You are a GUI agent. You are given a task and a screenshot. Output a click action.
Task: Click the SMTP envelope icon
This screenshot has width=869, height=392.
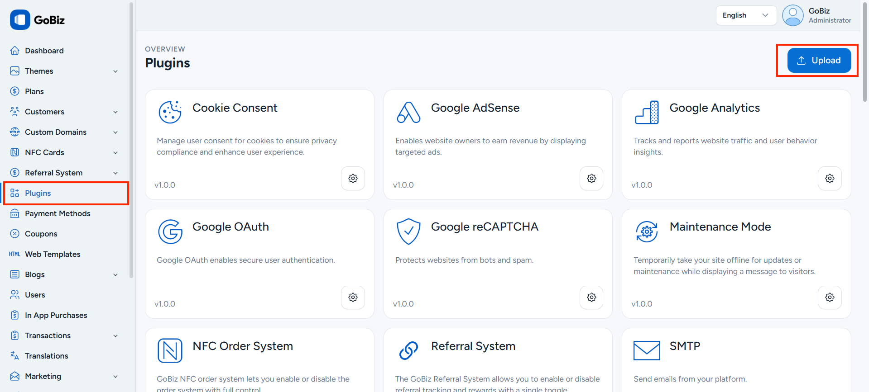pos(646,350)
